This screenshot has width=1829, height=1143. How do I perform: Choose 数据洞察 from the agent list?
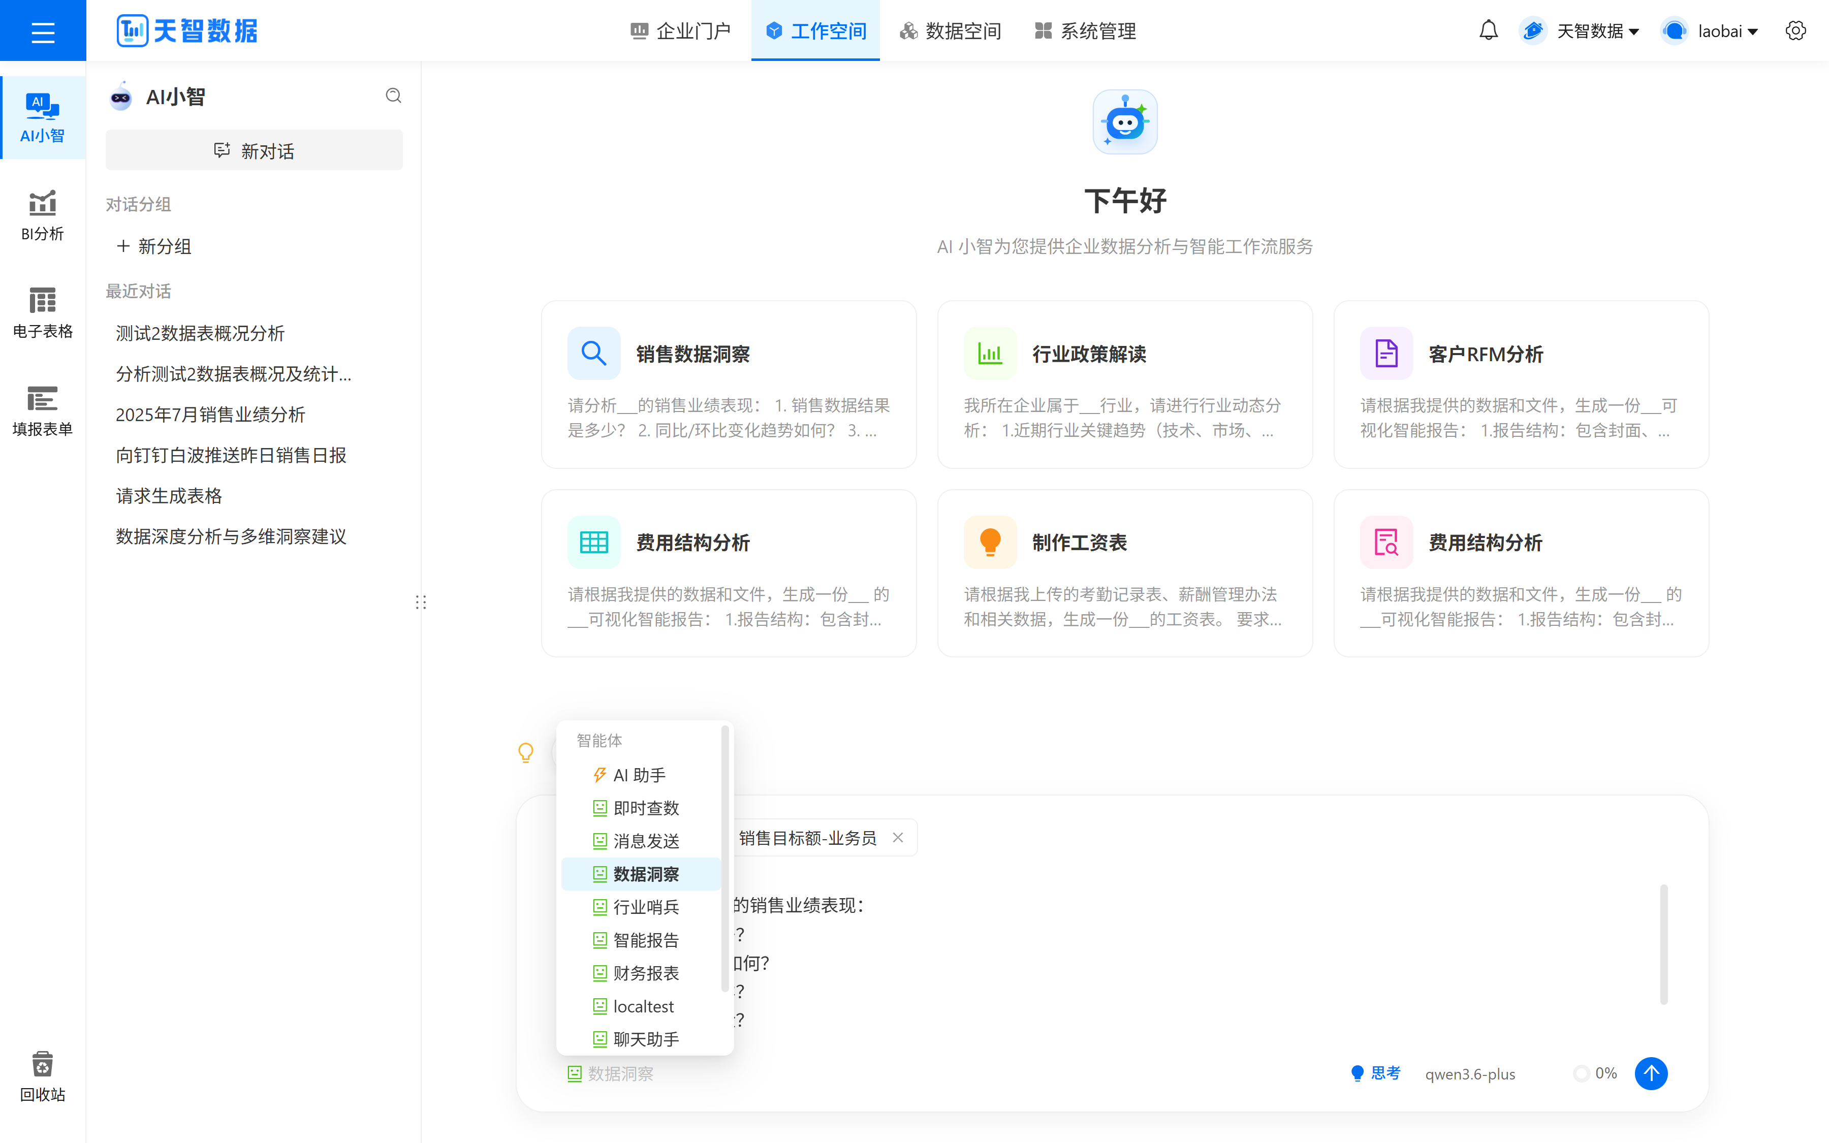[x=641, y=874]
